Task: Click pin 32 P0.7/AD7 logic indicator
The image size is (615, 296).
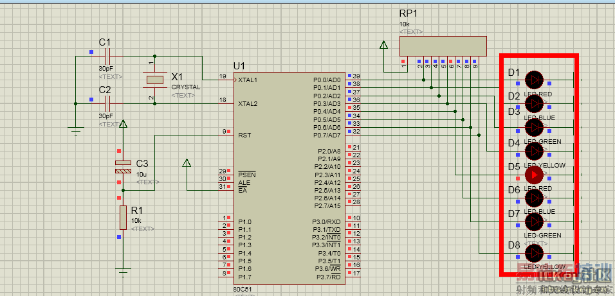Action: [349, 131]
